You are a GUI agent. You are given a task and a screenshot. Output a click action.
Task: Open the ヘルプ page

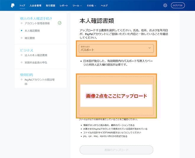[104, 6]
